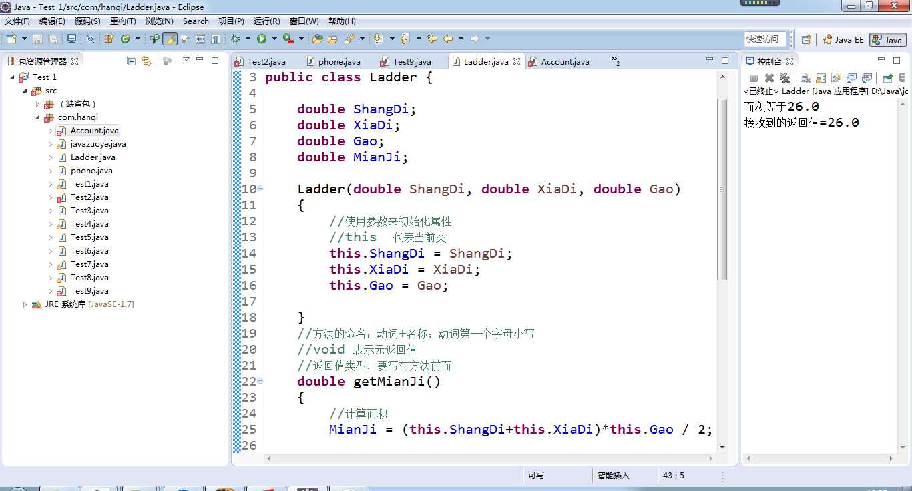Click the Save icon in toolbar
The width and height of the screenshot is (912, 491).
37,39
